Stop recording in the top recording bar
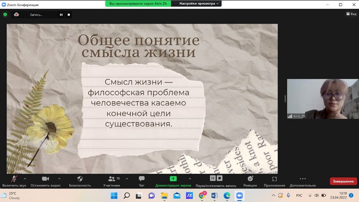The height and width of the screenshot is (202, 359). coord(69,15)
